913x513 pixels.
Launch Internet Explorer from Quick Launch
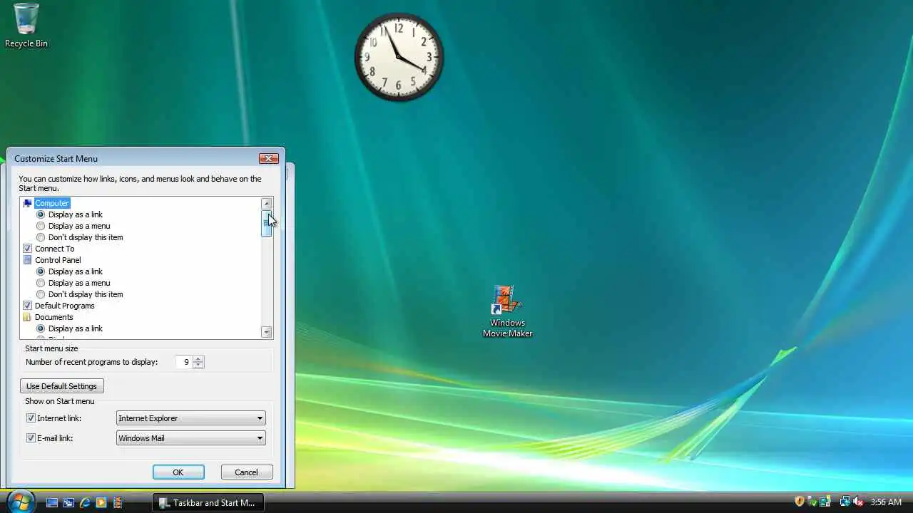(85, 502)
